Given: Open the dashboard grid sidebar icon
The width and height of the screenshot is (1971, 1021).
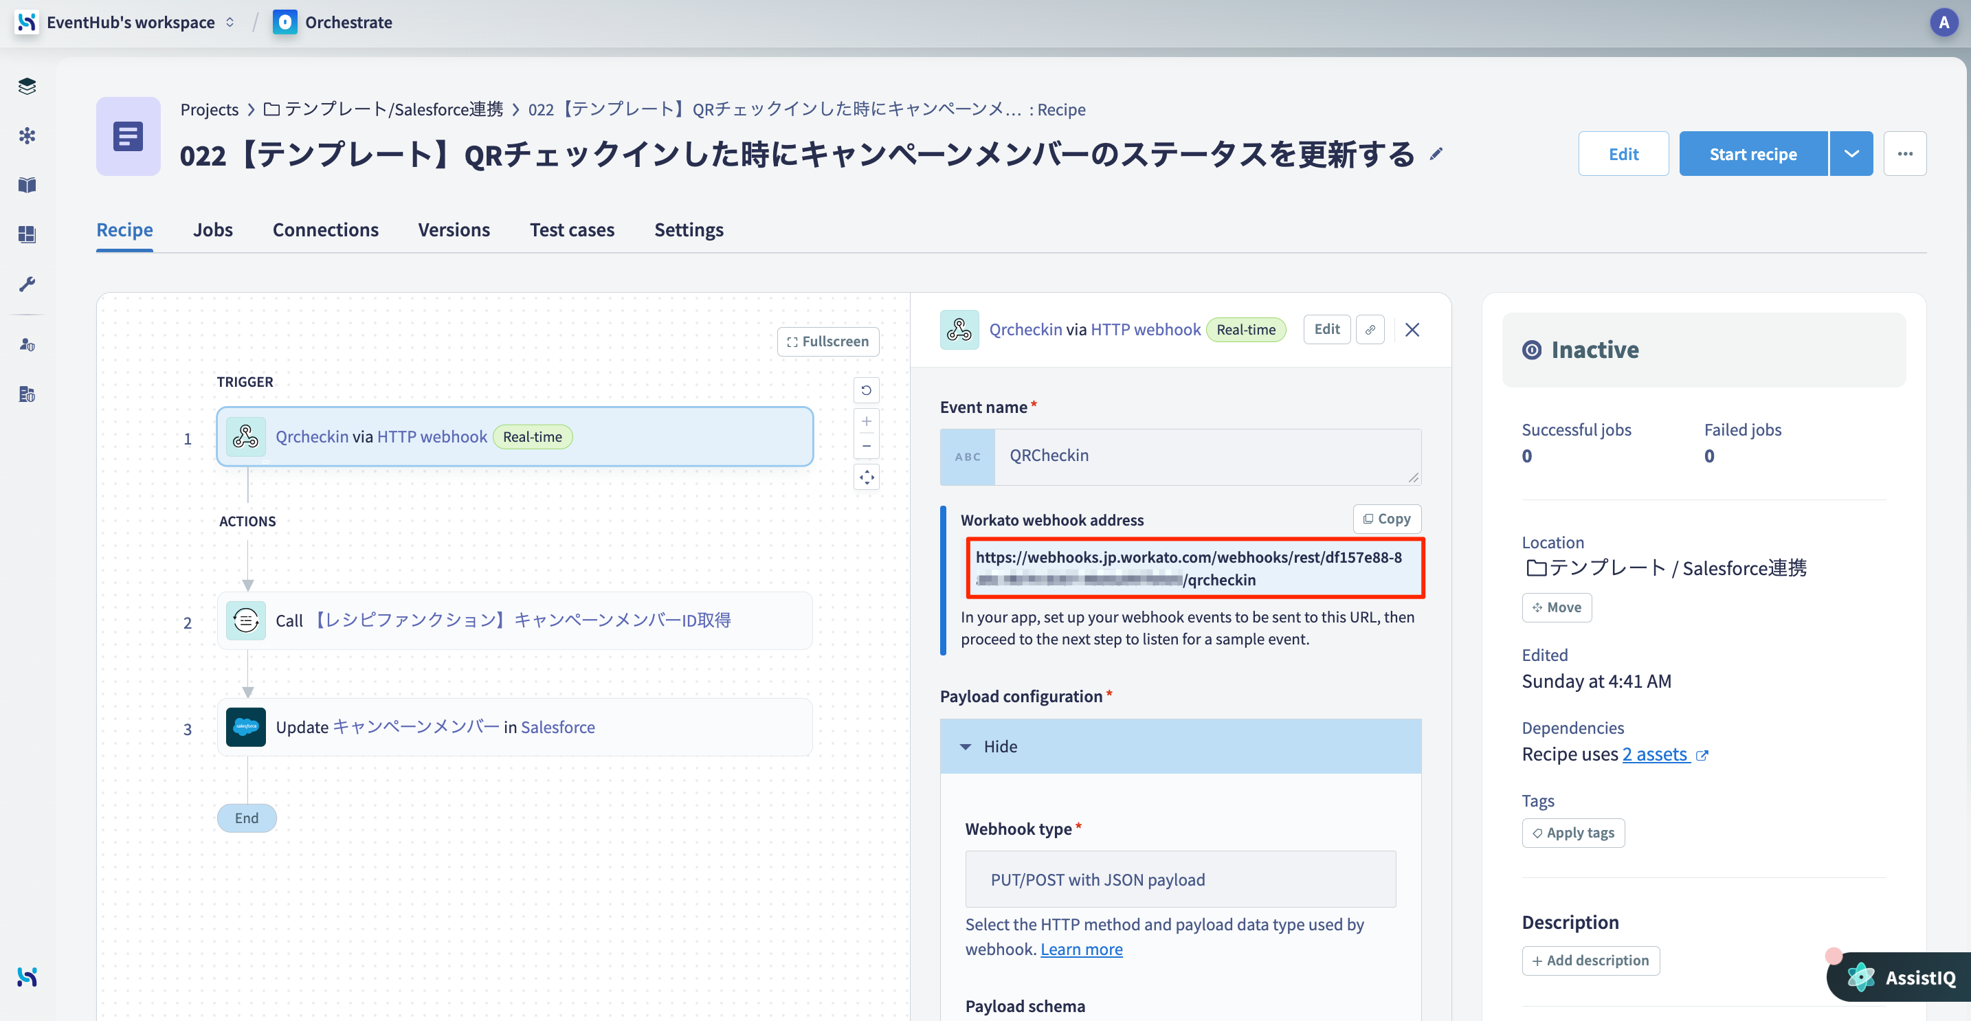Looking at the screenshot, I should pos(27,234).
